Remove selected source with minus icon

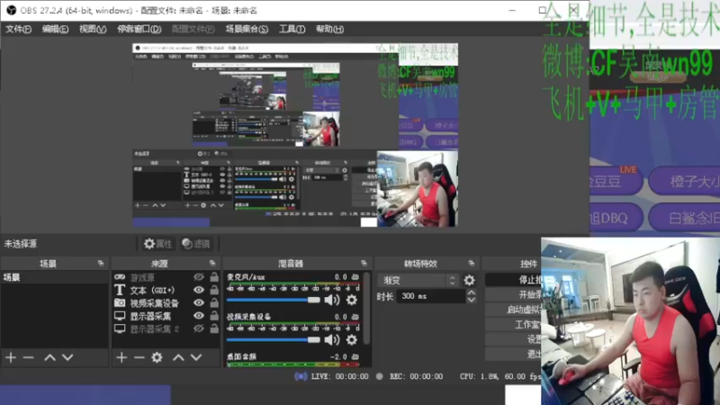139,357
